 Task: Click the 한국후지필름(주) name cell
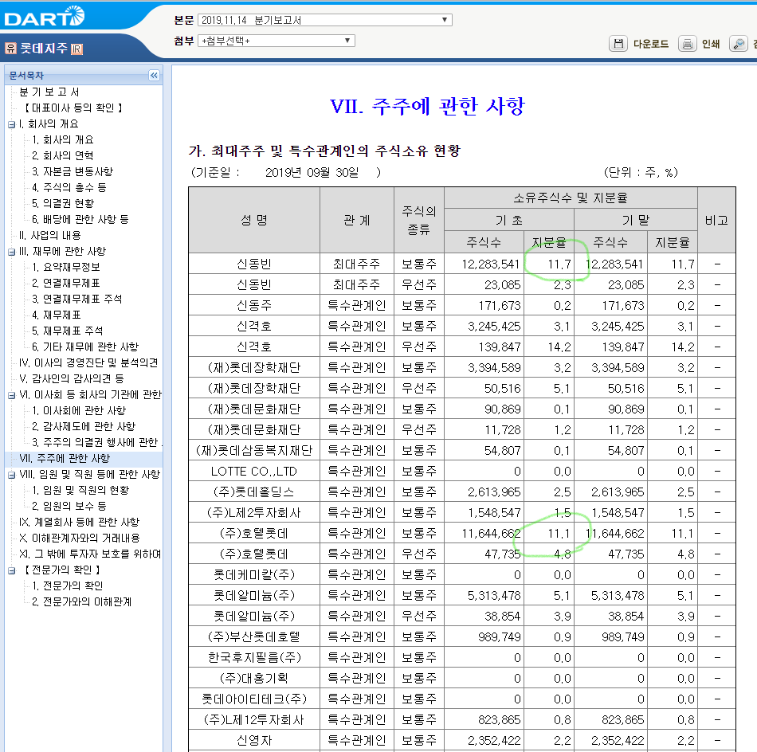pyautogui.click(x=254, y=658)
